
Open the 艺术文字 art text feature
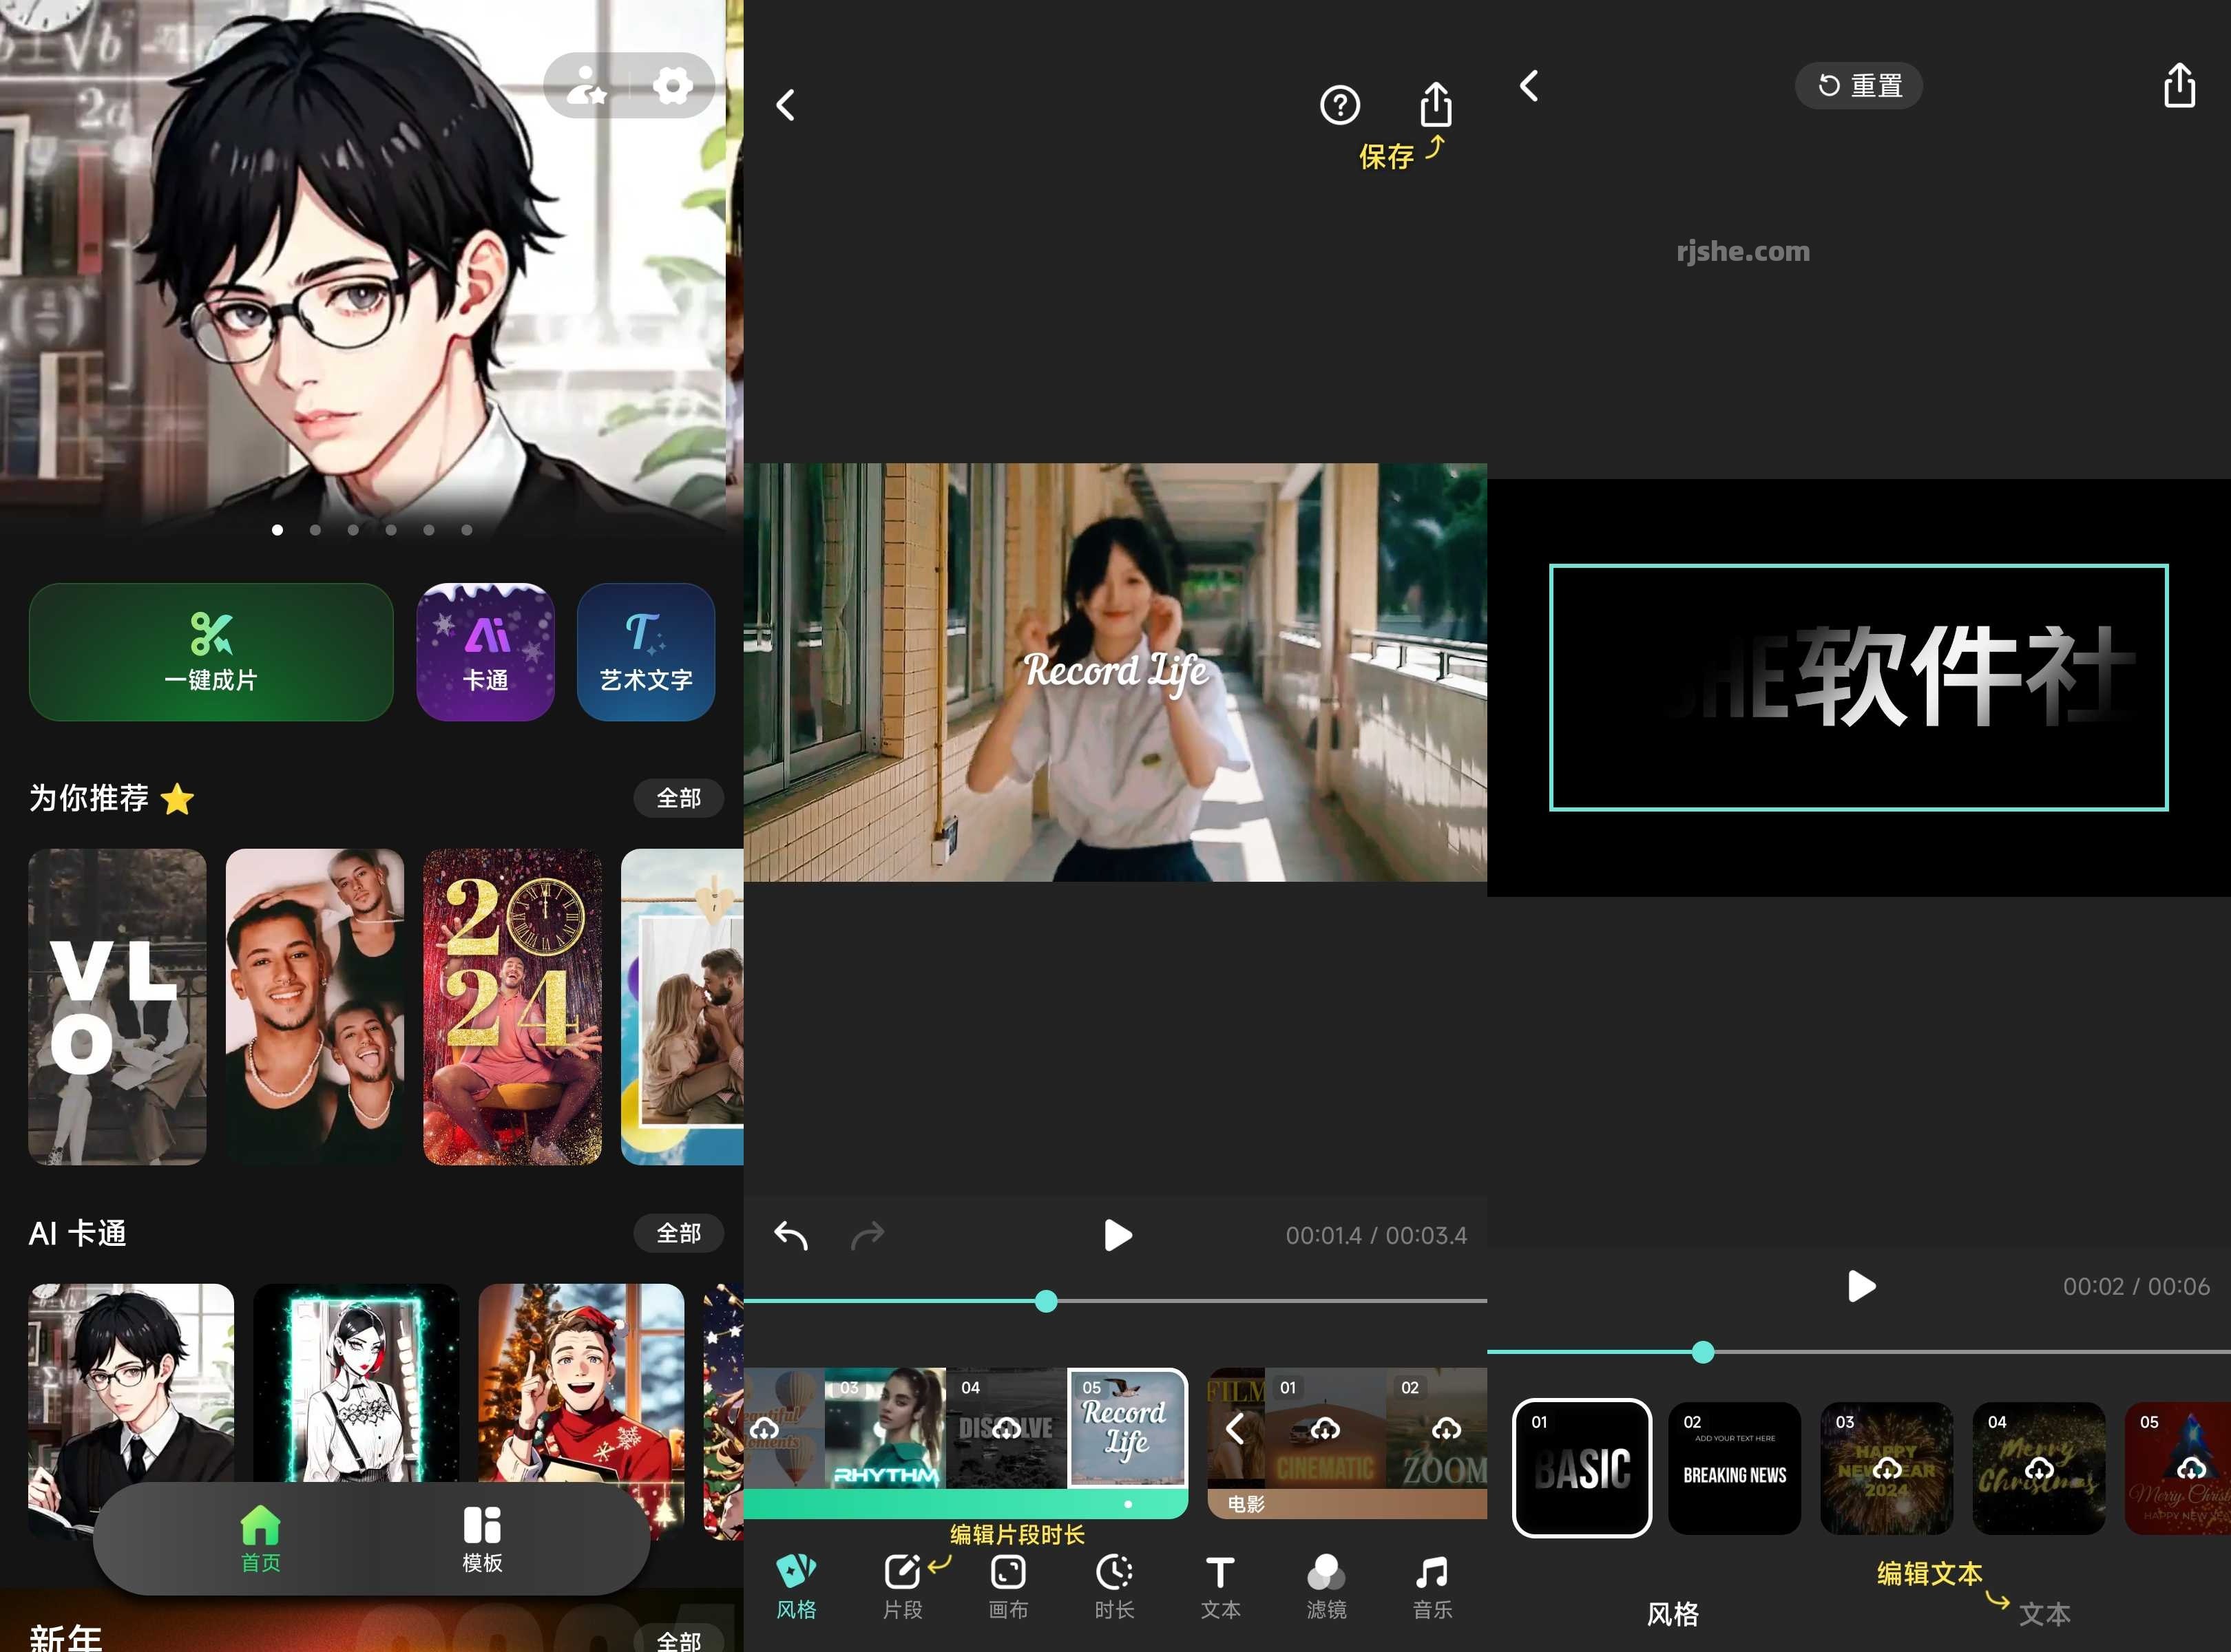pyautogui.click(x=645, y=652)
